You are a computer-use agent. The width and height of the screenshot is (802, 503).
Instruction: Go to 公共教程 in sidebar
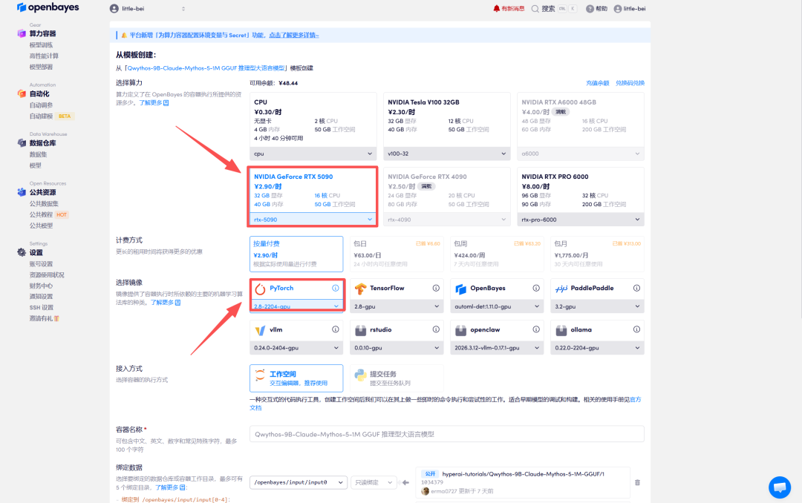point(41,214)
